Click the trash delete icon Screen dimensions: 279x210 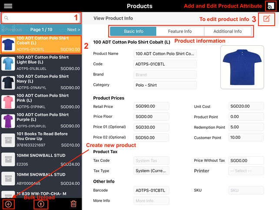pos(73,204)
